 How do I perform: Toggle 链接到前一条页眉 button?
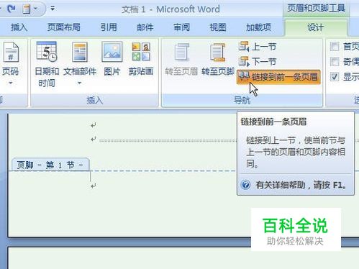(278, 77)
